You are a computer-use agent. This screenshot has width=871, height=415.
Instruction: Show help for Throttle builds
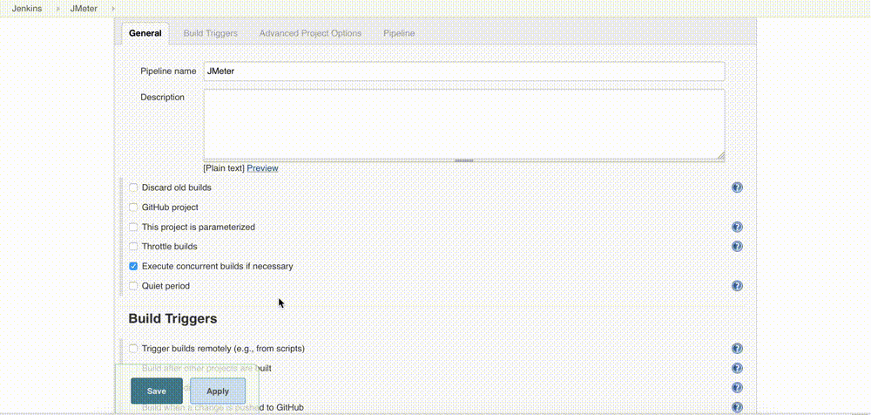[x=737, y=247]
